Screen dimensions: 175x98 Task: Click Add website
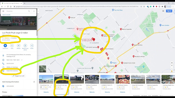[x=10, y=86]
